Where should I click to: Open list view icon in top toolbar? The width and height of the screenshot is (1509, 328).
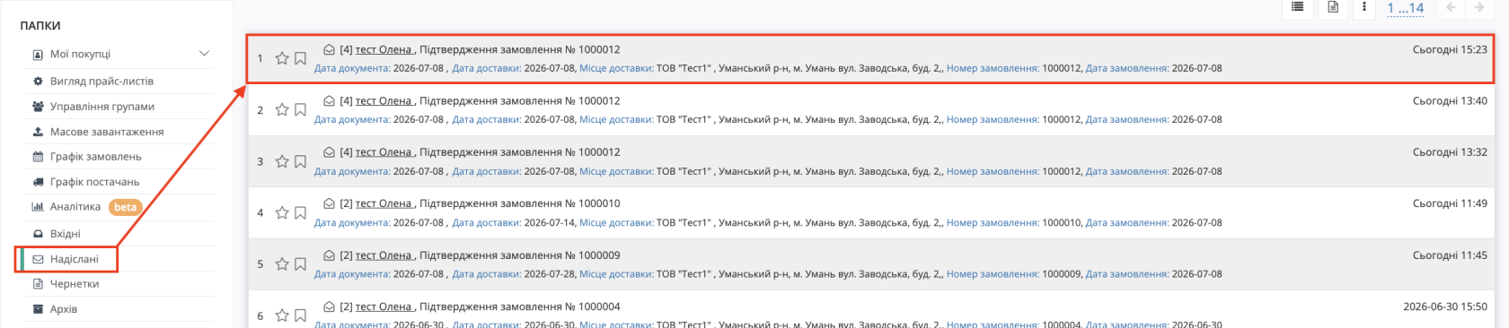click(1297, 7)
